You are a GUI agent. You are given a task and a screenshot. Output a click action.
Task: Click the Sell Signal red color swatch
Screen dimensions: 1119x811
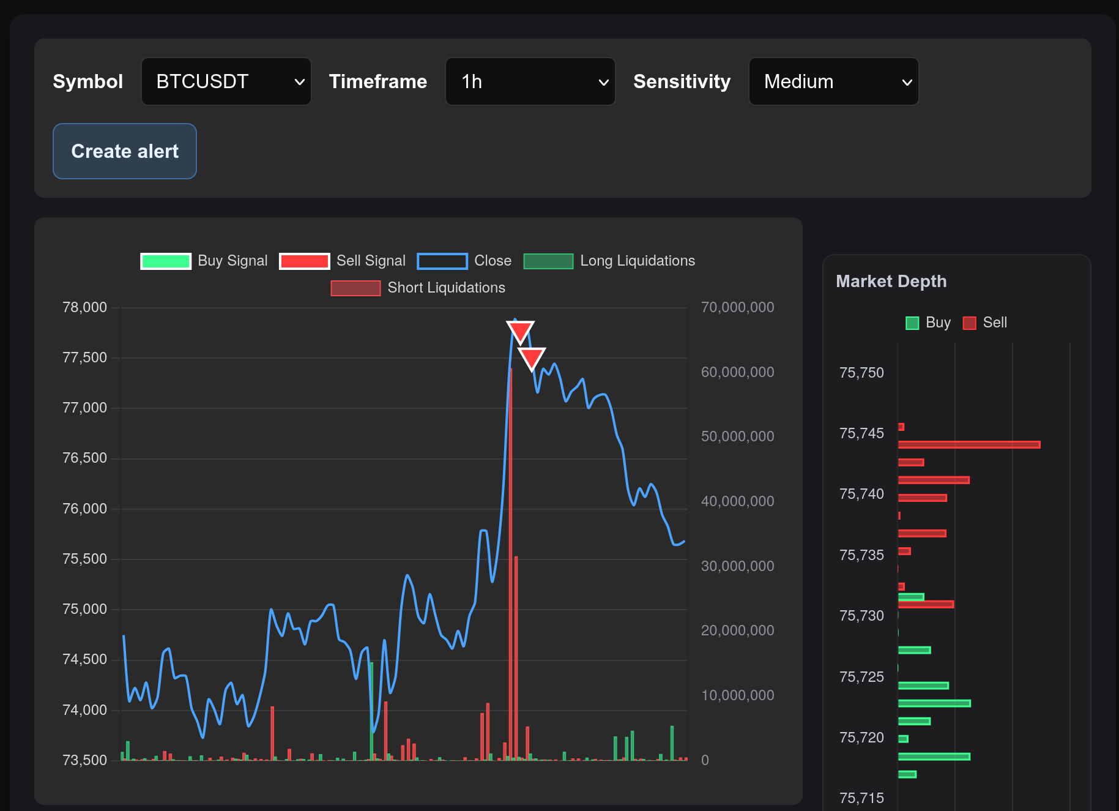pos(304,261)
